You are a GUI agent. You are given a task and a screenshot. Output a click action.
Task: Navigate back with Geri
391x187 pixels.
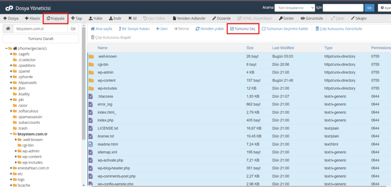[x=162, y=29]
